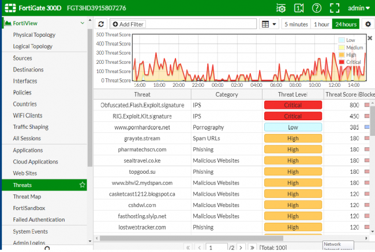Open FortiSandbox in sidebar
This screenshot has height=252, width=375.
(x=29, y=208)
